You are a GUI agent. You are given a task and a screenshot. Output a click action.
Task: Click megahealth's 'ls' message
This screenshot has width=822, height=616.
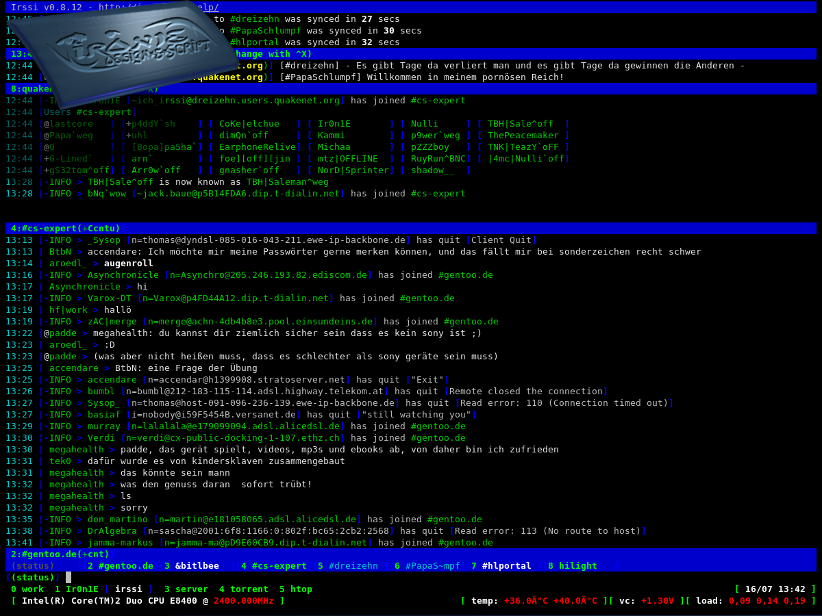point(126,496)
